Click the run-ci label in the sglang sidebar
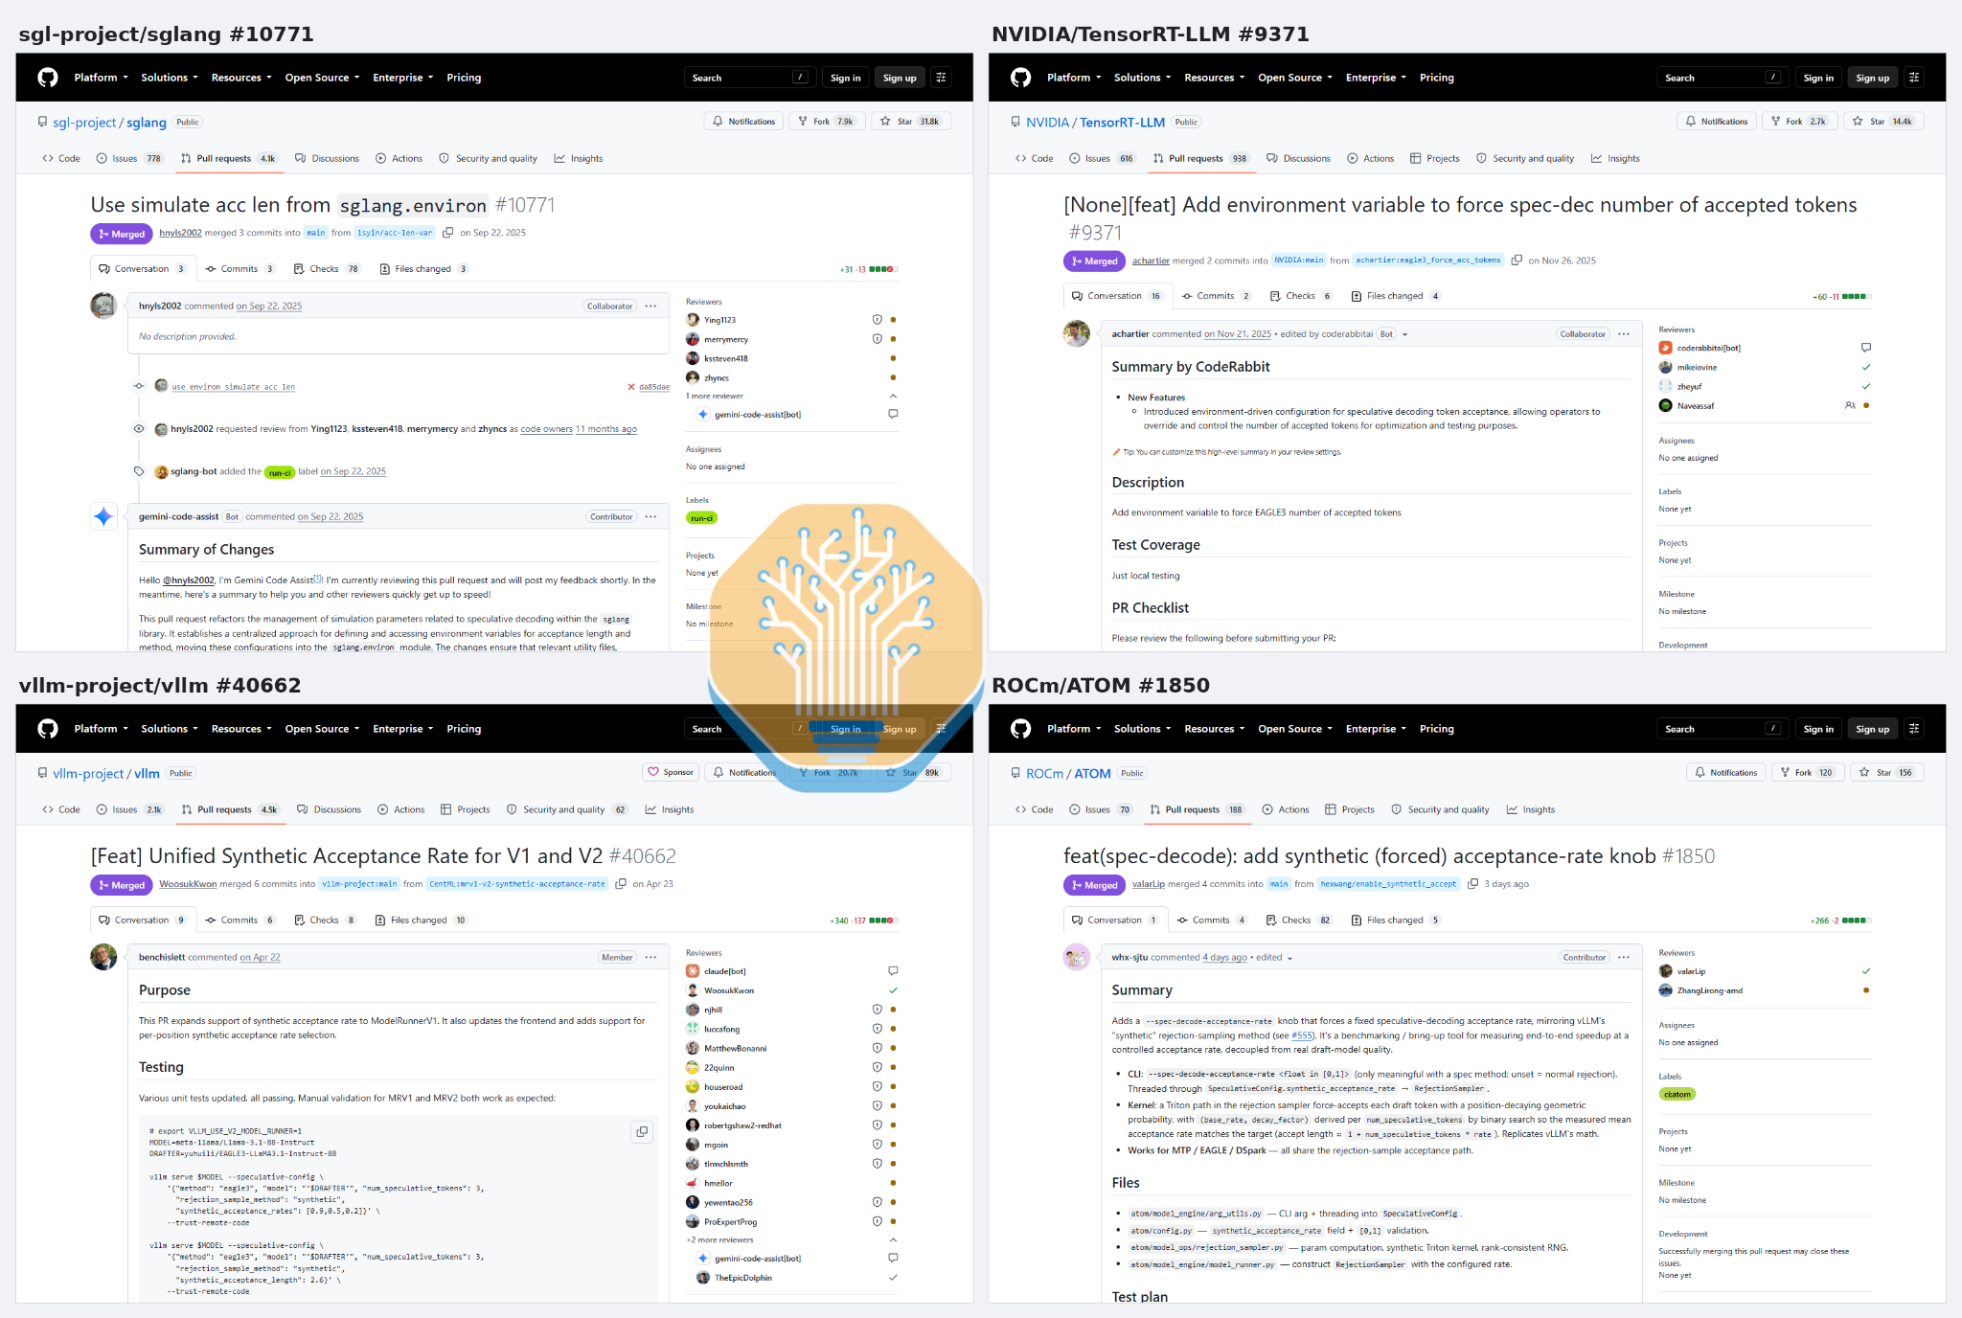 (x=701, y=518)
